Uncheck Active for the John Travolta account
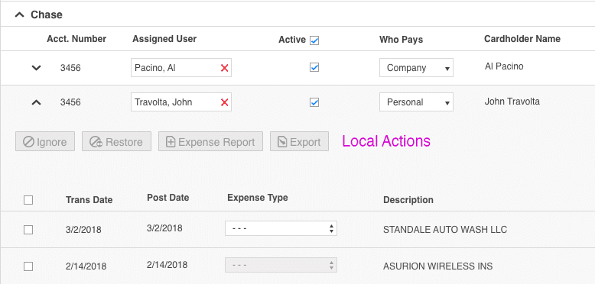 tap(314, 102)
